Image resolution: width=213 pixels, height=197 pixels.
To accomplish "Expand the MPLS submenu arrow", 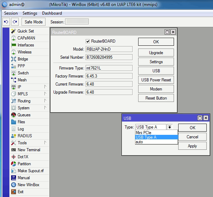I will tap(45, 94).
